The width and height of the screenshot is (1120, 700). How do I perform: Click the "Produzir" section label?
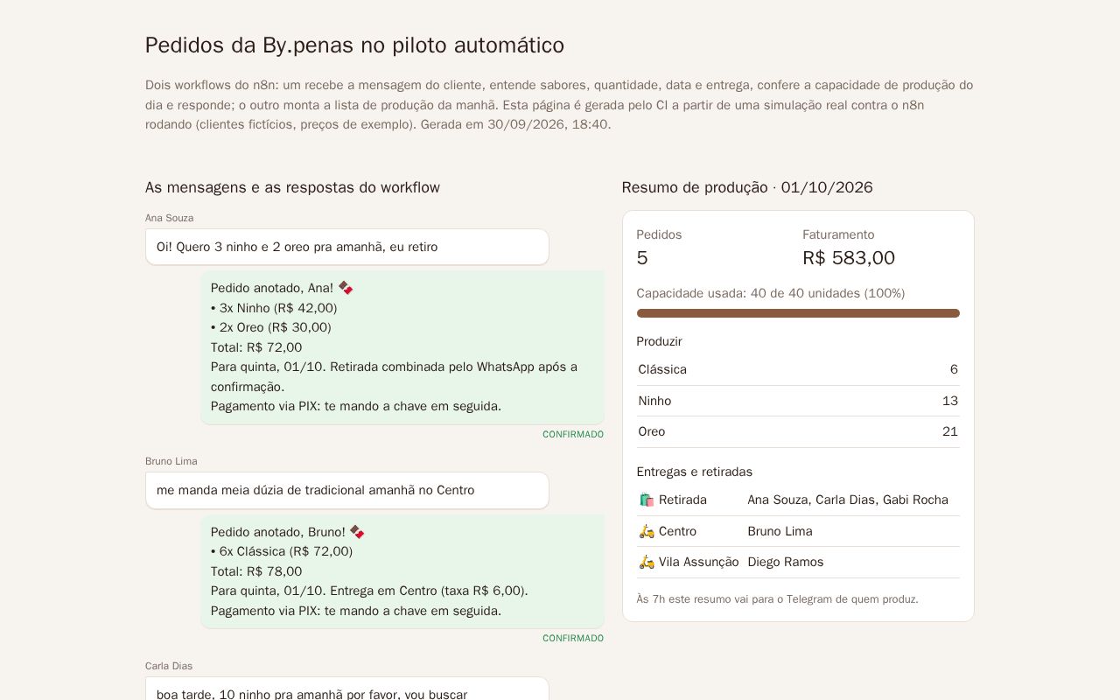click(660, 341)
